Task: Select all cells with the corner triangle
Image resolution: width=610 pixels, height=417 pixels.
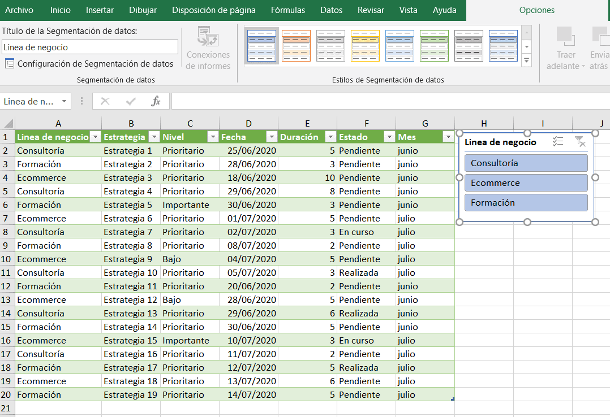Action: [x=8, y=124]
